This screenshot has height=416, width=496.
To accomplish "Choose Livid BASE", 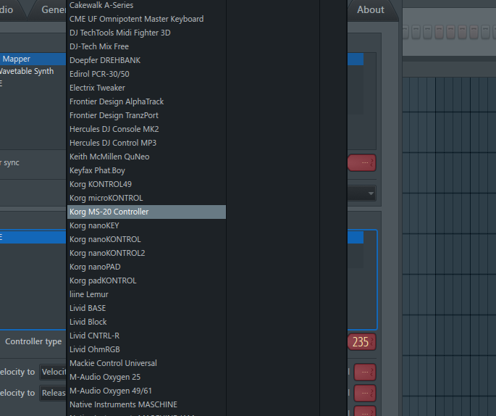I will 146,308.
